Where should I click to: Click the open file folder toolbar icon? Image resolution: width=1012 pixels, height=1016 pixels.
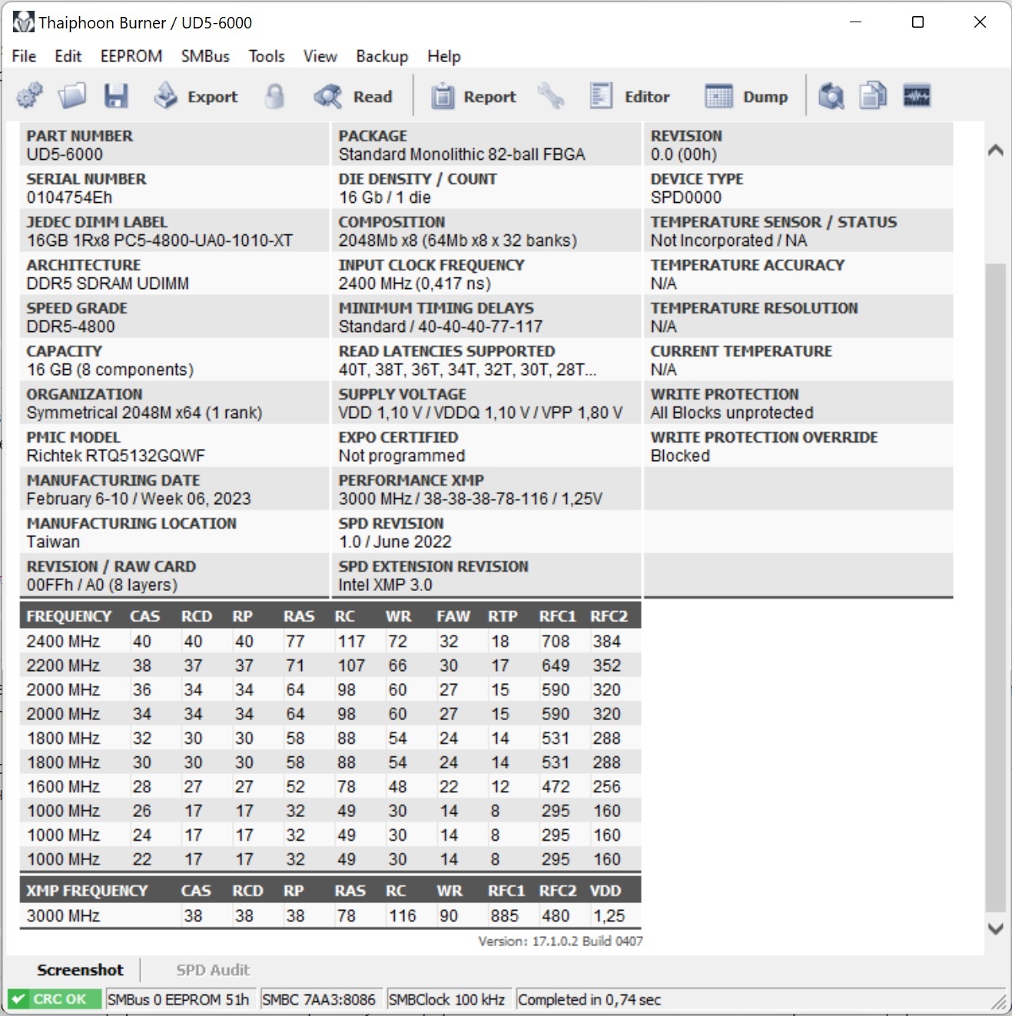(72, 96)
